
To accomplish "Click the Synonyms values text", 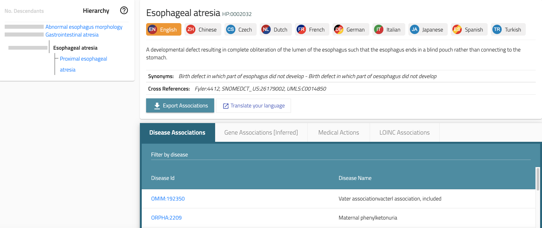I will [x=308, y=76].
